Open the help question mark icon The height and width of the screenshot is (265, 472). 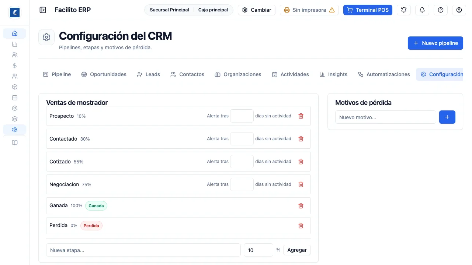pos(441,10)
